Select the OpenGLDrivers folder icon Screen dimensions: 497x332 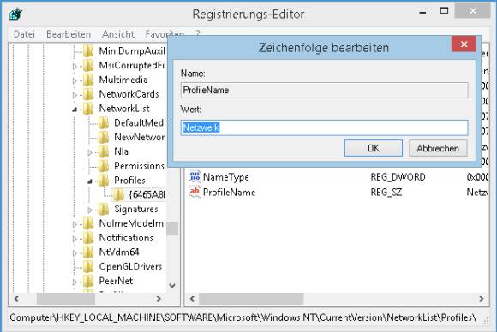click(x=88, y=266)
